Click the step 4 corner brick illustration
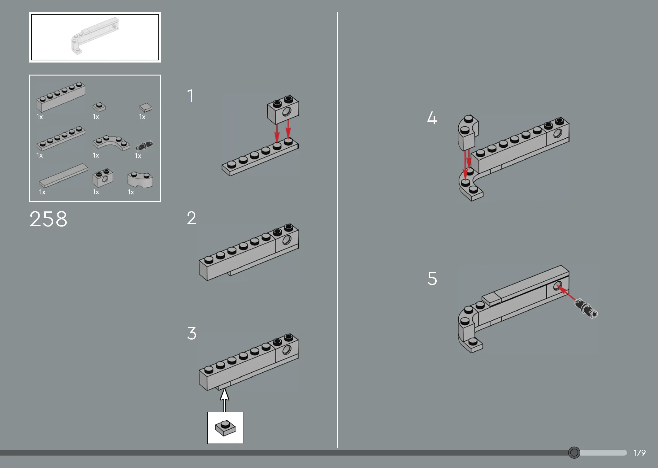This screenshot has width=658, height=468. (468, 132)
